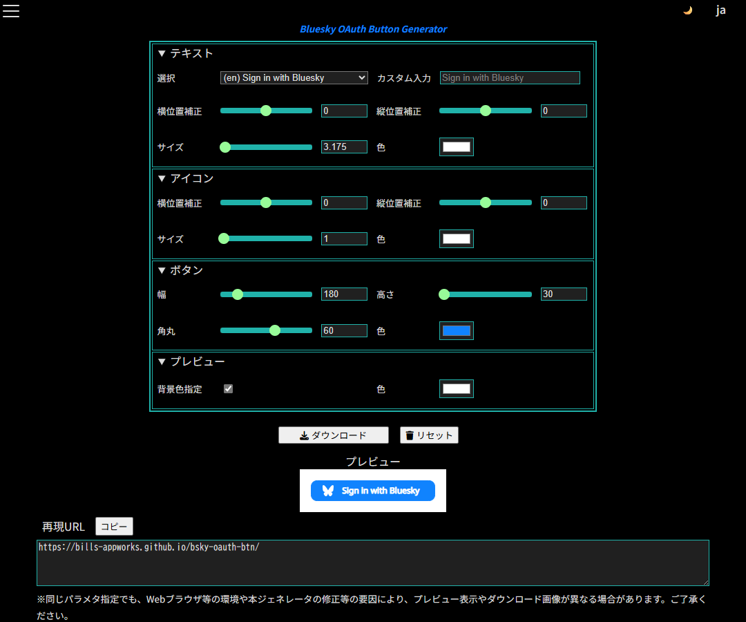The width and height of the screenshot is (746, 622).
Task: Copy the reproduction URL with コピー
Action: click(114, 527)
